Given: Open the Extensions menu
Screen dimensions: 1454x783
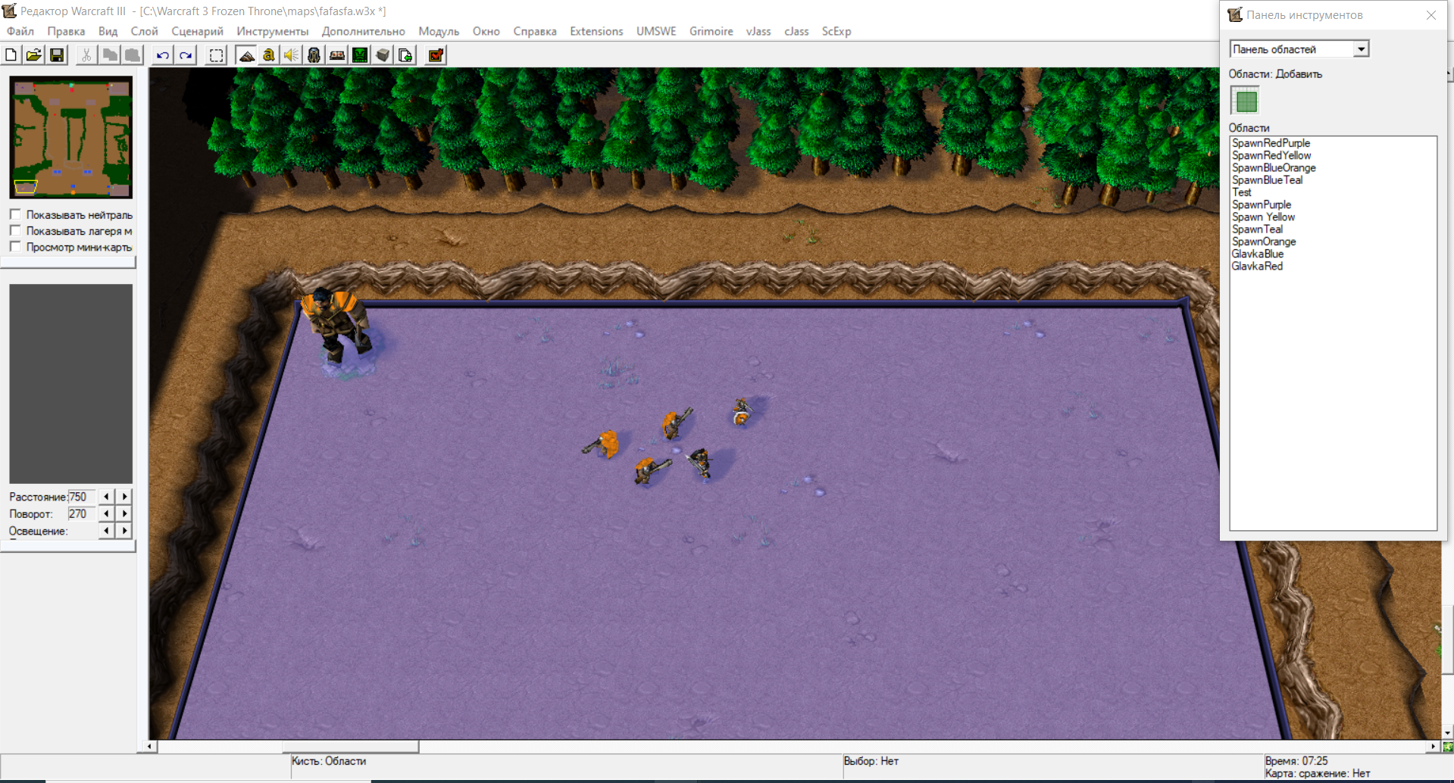Looking at the screenshot, I should coord(596,31).
